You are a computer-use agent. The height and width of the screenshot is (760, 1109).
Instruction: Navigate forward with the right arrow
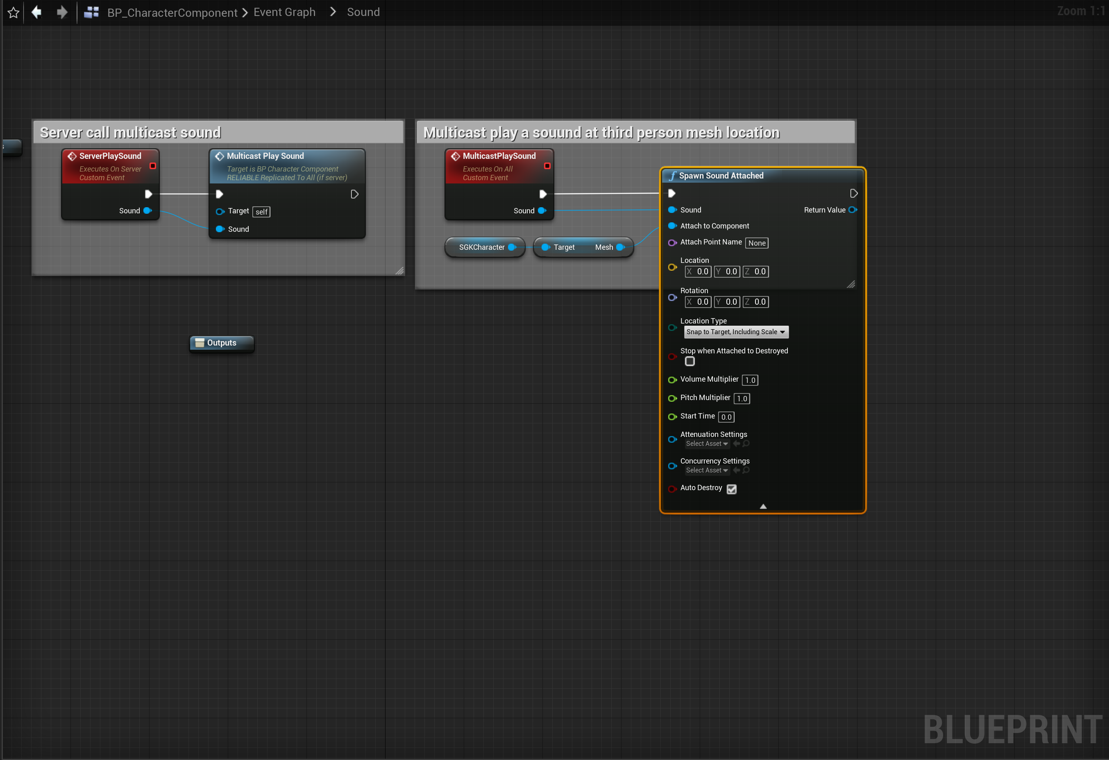(x=61, y=12)
